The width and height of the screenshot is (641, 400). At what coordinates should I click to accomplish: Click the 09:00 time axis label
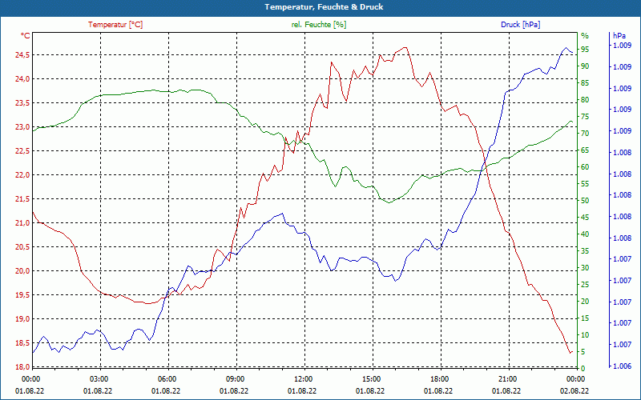(234, 378)
